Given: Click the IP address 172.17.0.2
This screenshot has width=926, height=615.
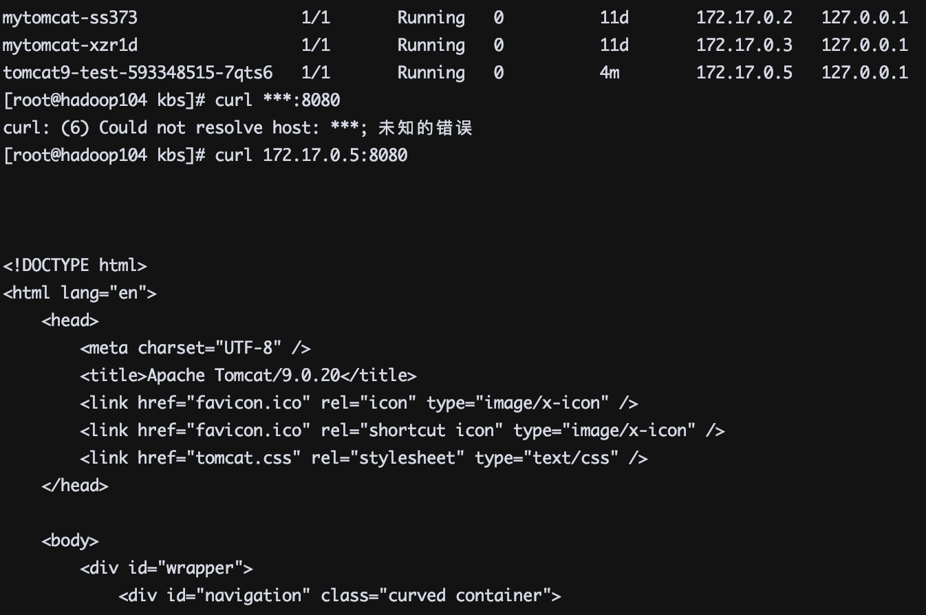Looking at the screenshot, I should click(x=744, y=17).
